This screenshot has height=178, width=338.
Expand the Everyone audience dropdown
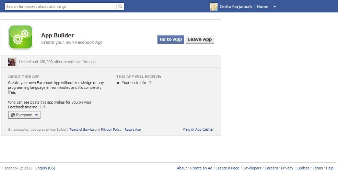click(x=24, y=115)
